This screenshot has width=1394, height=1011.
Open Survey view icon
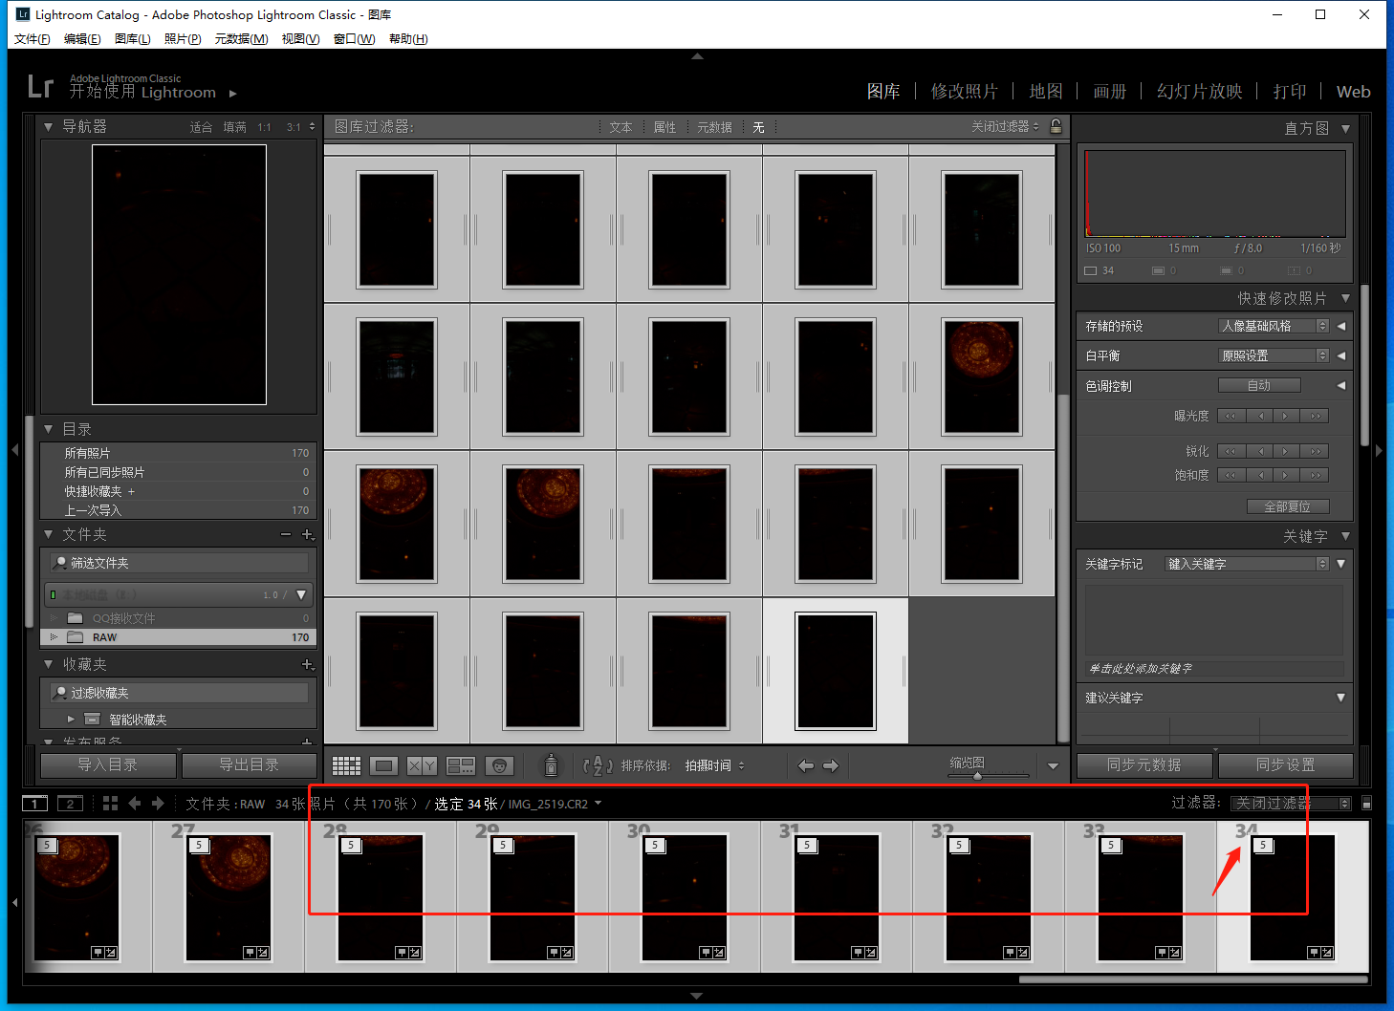[x=461, y=765]
